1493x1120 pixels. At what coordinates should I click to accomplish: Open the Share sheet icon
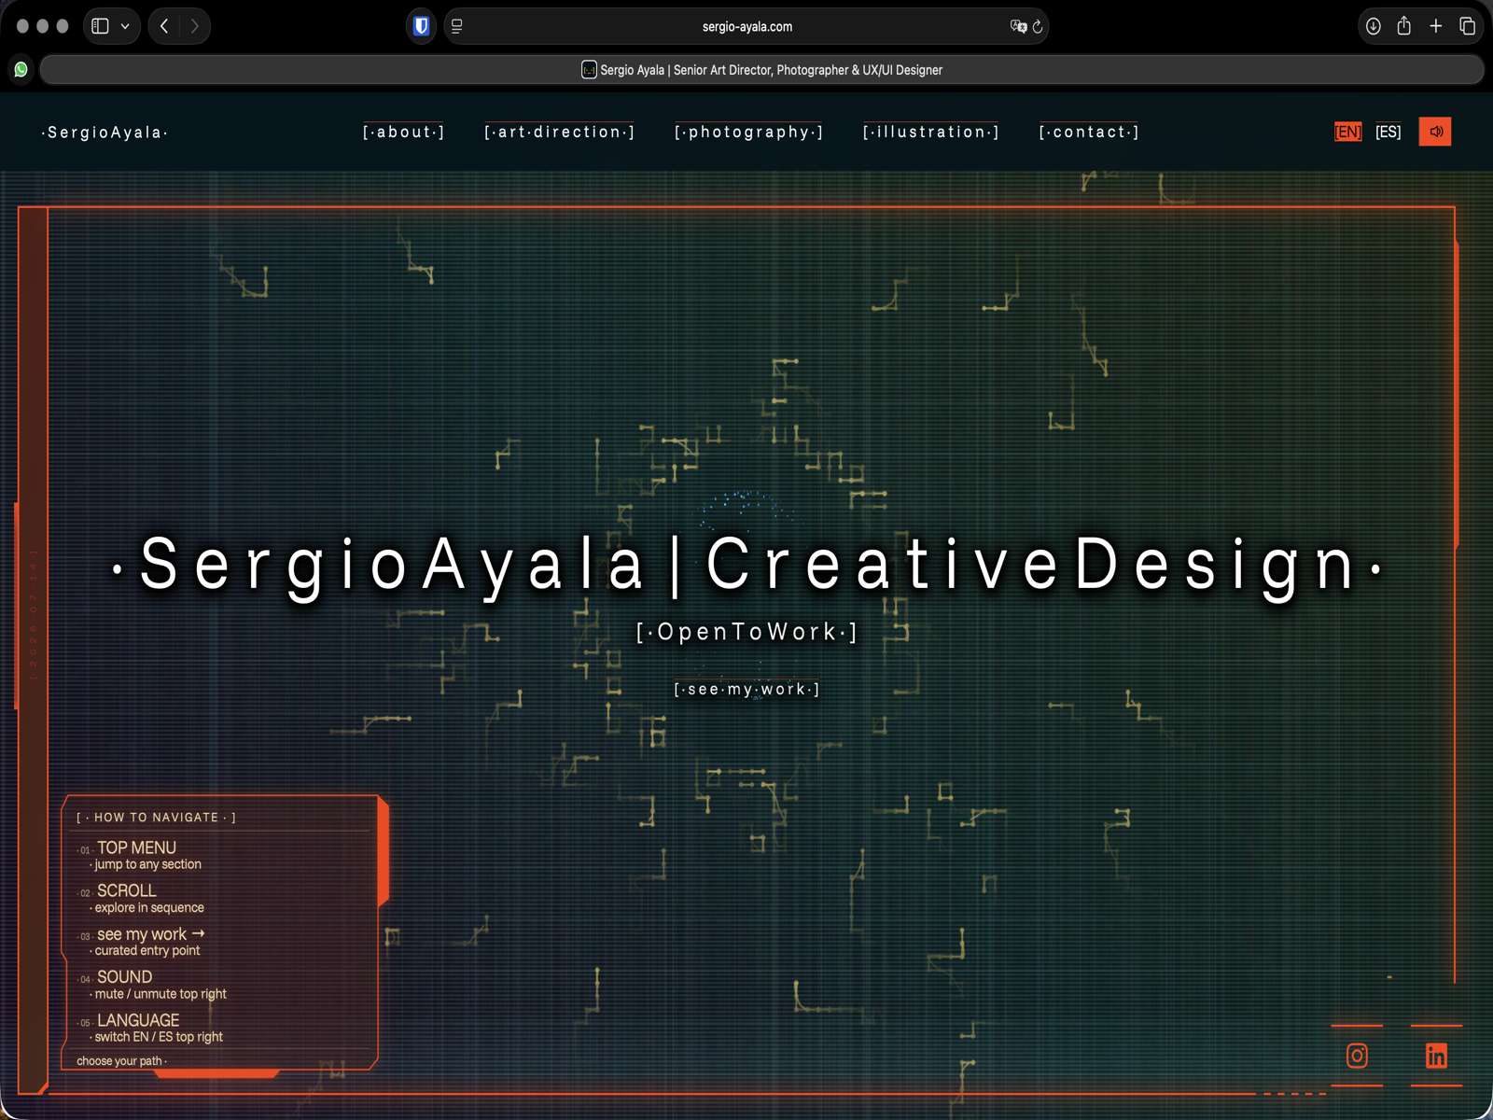coord(1404,26)
